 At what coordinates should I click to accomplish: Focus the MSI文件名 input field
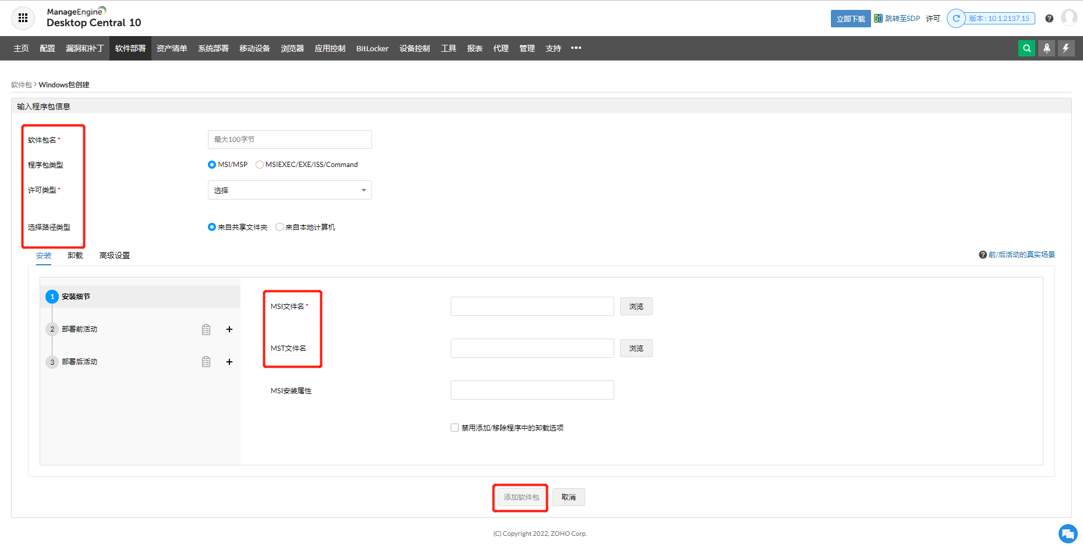click(532, 307)
